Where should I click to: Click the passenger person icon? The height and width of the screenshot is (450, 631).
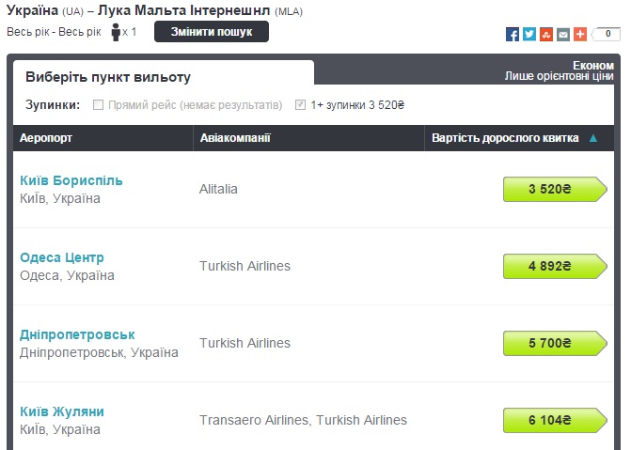coord(117,32)
